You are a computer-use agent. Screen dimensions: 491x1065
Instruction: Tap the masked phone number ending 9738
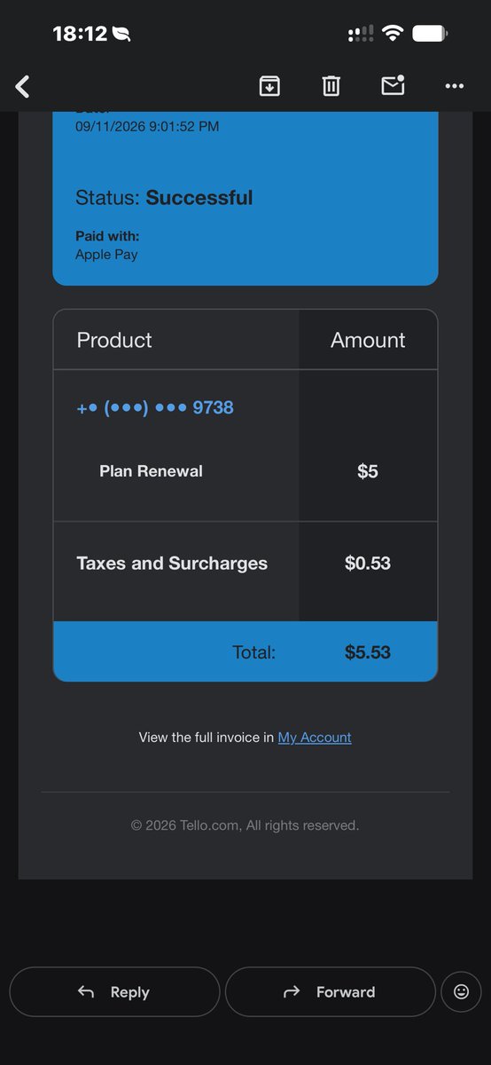pyautogui.click(x=155, y=407)
